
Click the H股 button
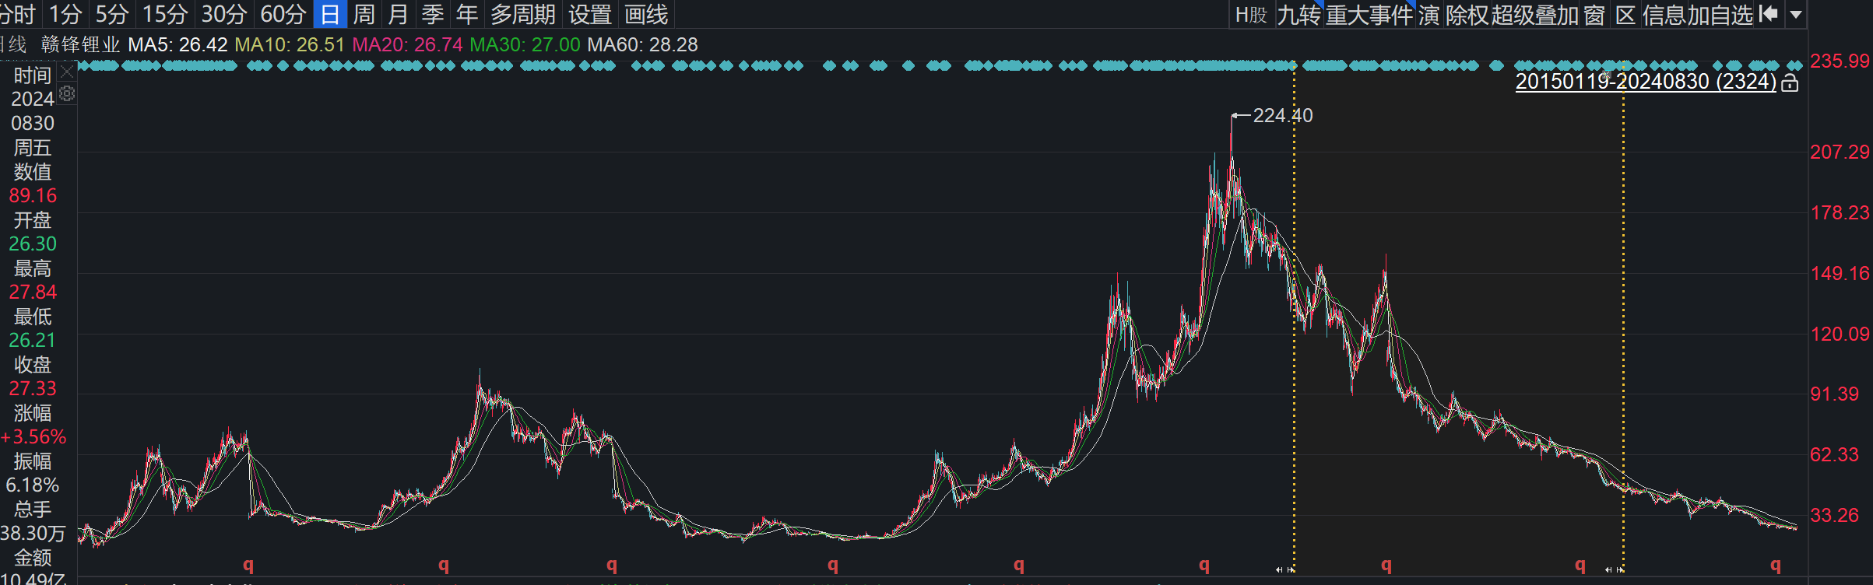click(x=1251, y=14)
